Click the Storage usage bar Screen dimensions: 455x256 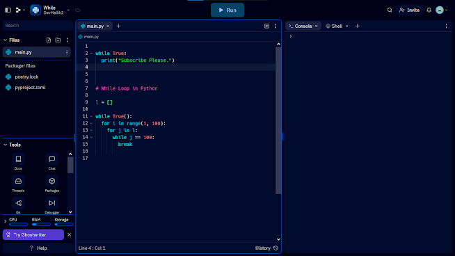[64, 225]
